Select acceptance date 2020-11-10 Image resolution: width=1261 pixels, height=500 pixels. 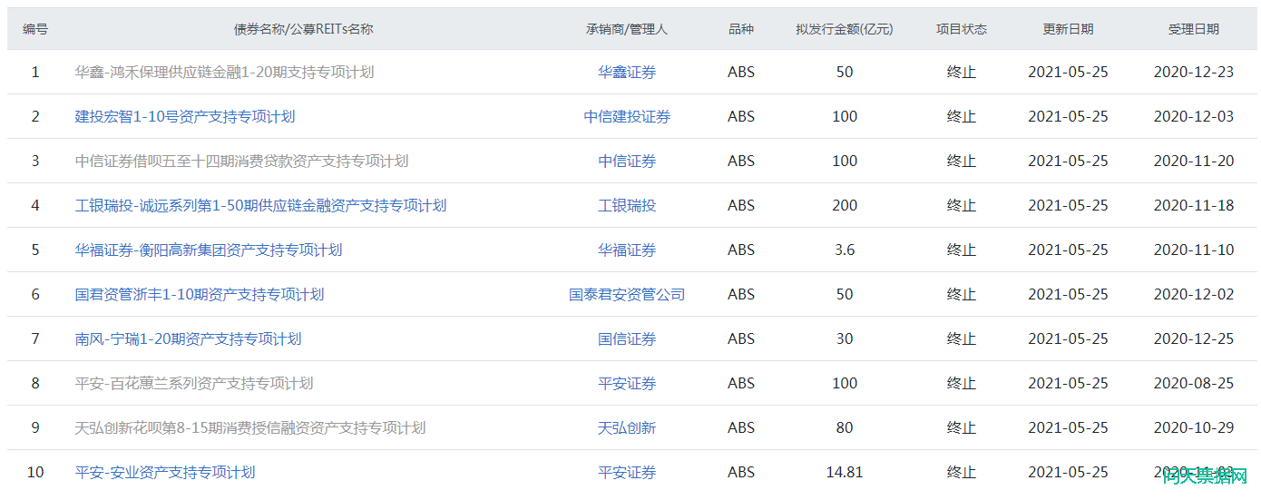[x=1194, y=250]
